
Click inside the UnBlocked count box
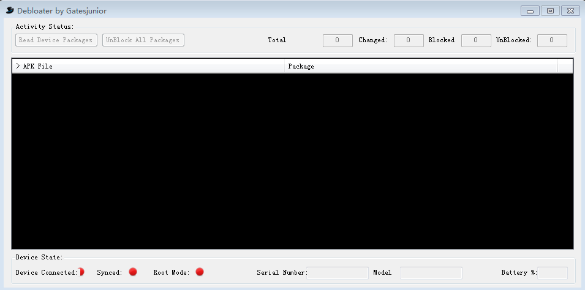[x=552, y=40]
